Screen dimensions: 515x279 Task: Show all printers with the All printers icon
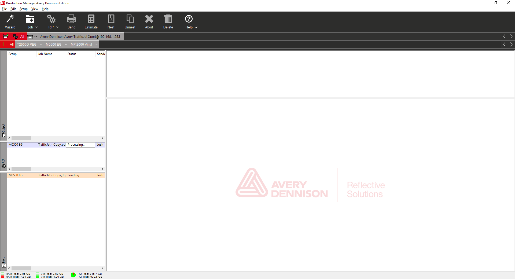tap(16, 36)
